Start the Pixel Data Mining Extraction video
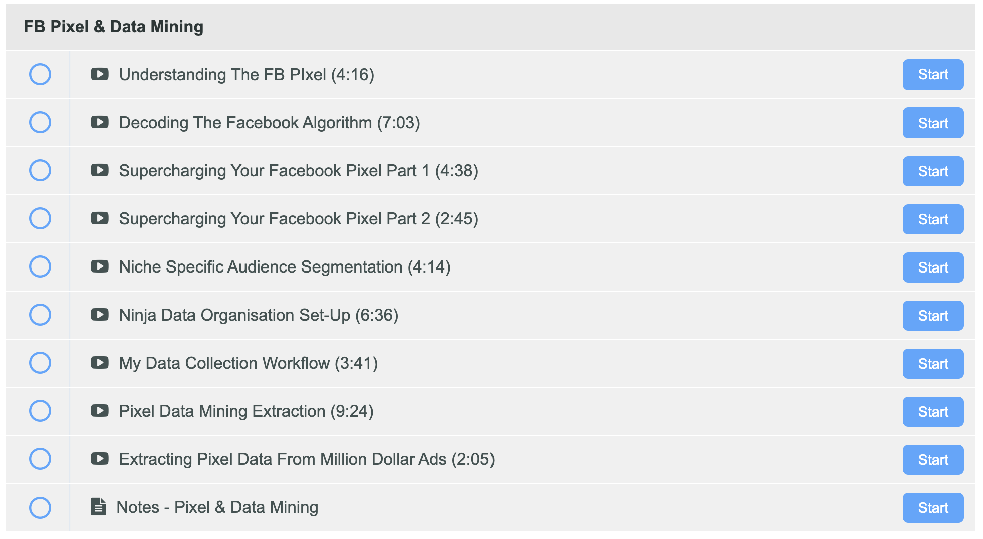This screenshot has height=539, width=983. 933,412
